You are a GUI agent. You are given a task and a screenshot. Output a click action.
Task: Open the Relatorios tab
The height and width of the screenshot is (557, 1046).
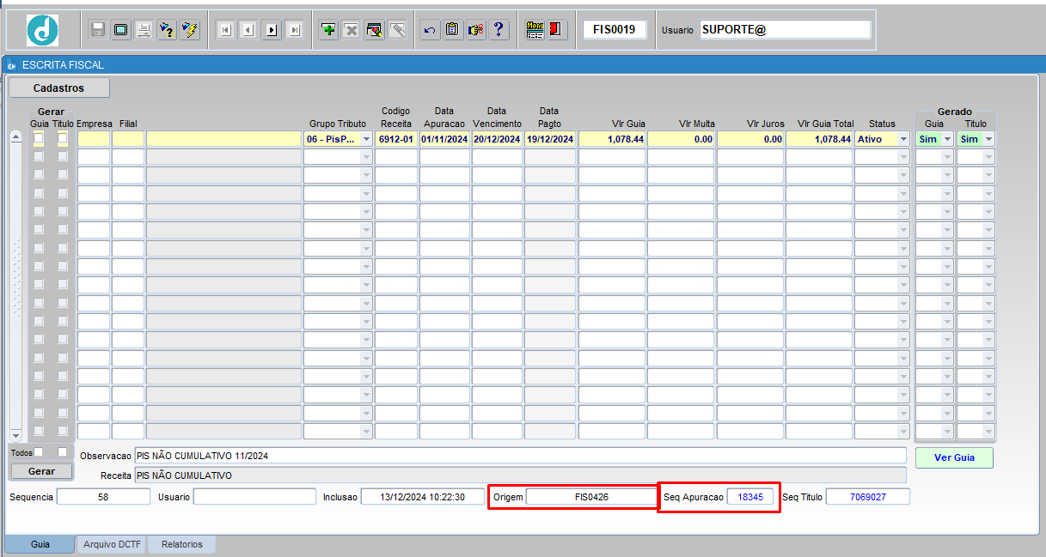(182, 544)
